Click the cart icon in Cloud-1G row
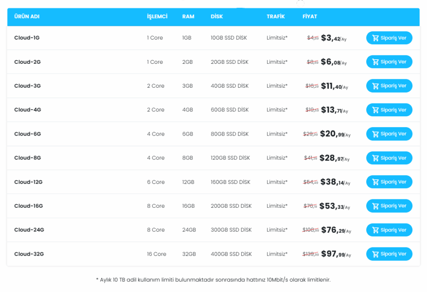This screenshot has width=427, height=292. (x=375, y=38)
